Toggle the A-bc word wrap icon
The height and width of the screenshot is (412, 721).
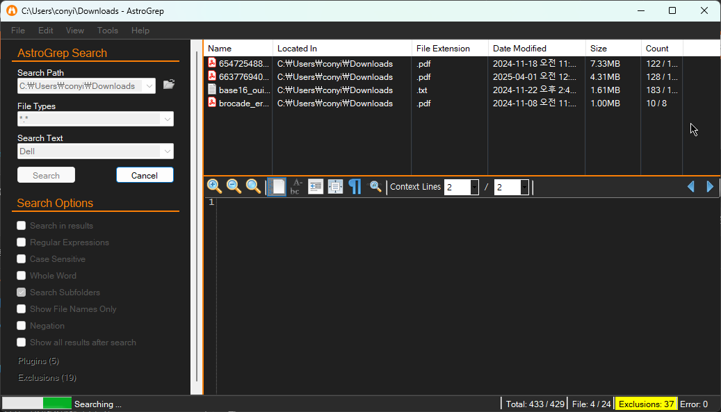(296, 186)
